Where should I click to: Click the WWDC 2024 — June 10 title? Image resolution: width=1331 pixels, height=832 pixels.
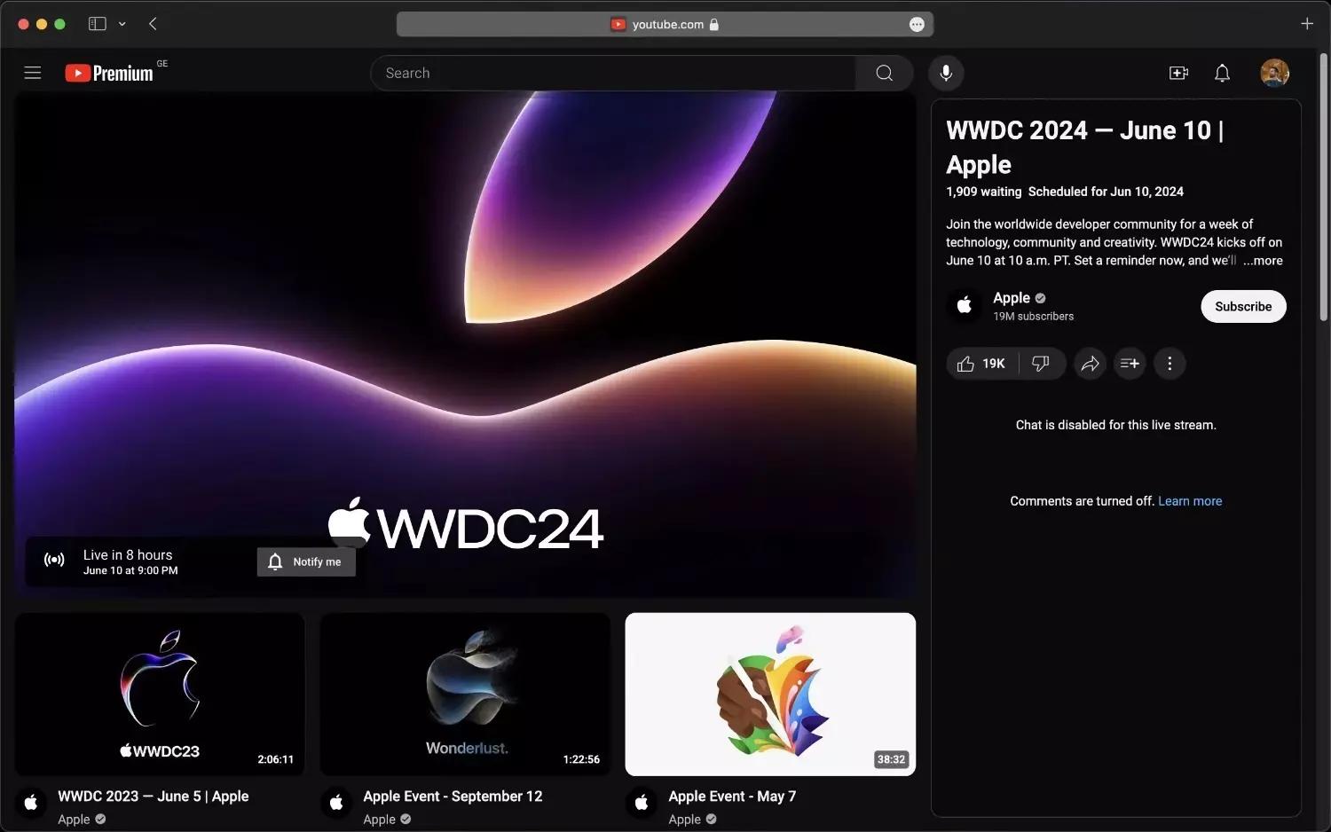(x=1085, y=147)
